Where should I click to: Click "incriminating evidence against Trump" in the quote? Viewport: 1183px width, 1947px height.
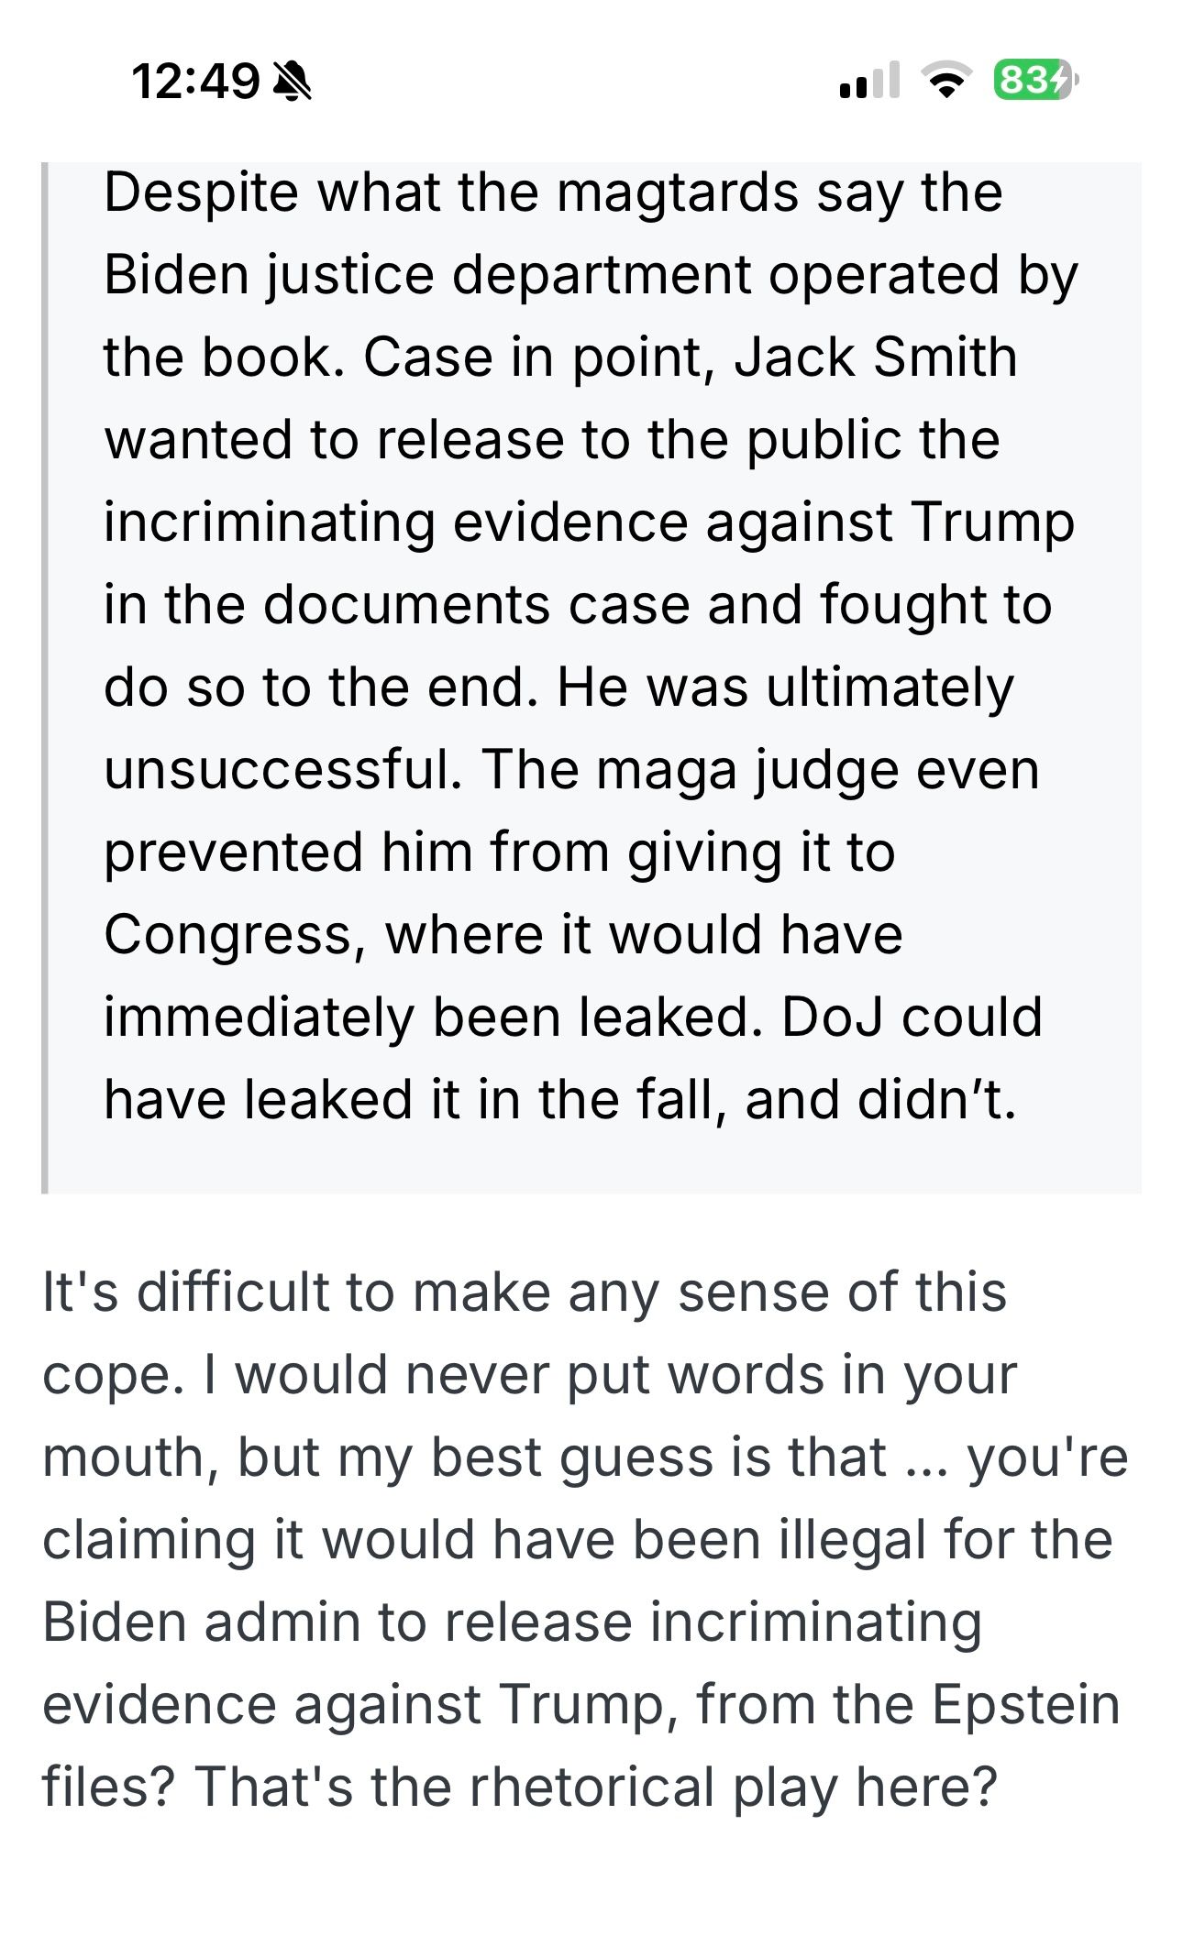coord(589,522)
